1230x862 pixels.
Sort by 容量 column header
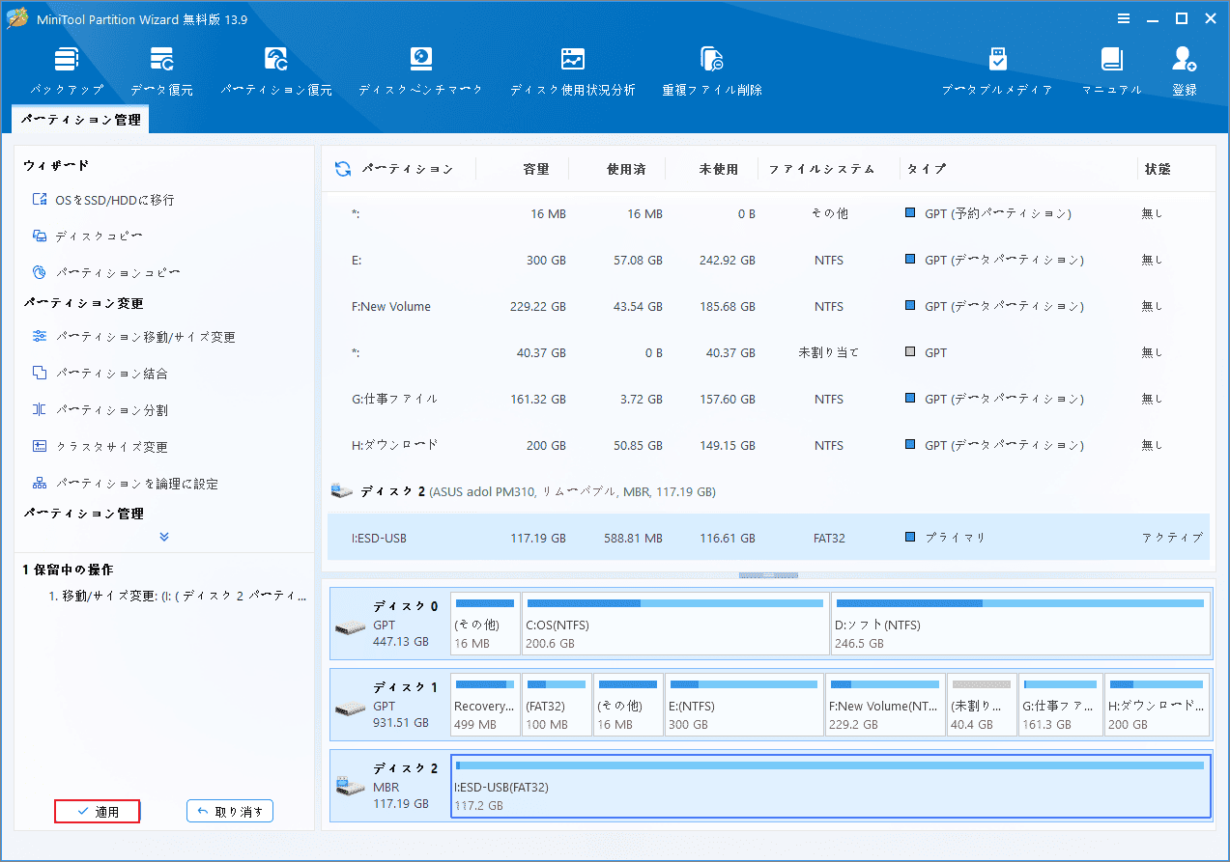pyautogui.click(x=536, y=169)
